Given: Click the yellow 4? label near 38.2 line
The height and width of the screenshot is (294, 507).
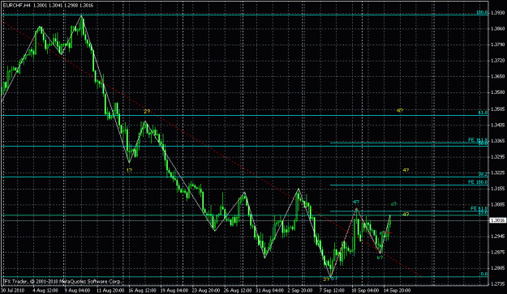Looking at the screenshot, I should coord(406,170).
